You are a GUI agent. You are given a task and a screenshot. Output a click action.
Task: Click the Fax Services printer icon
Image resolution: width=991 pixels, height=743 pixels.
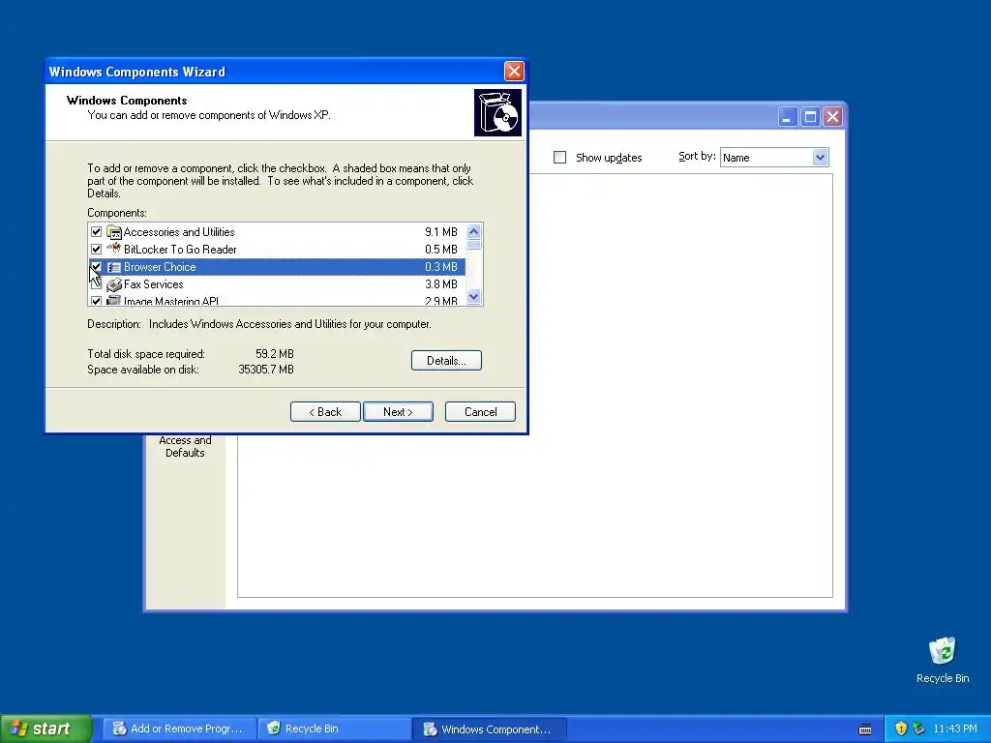[114, 285]
